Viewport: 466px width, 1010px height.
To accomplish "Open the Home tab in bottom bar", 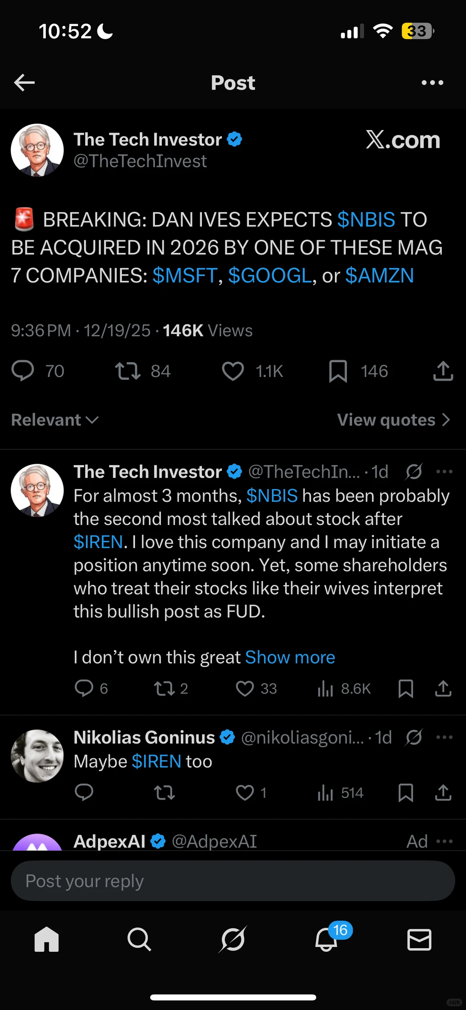I will pyautogui.click(x=47, y=940).
